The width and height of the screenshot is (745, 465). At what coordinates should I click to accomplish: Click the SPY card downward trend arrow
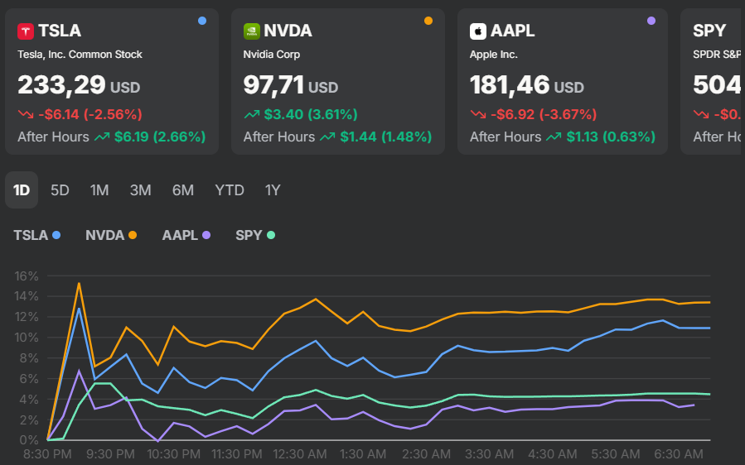(x=701, y=114)
